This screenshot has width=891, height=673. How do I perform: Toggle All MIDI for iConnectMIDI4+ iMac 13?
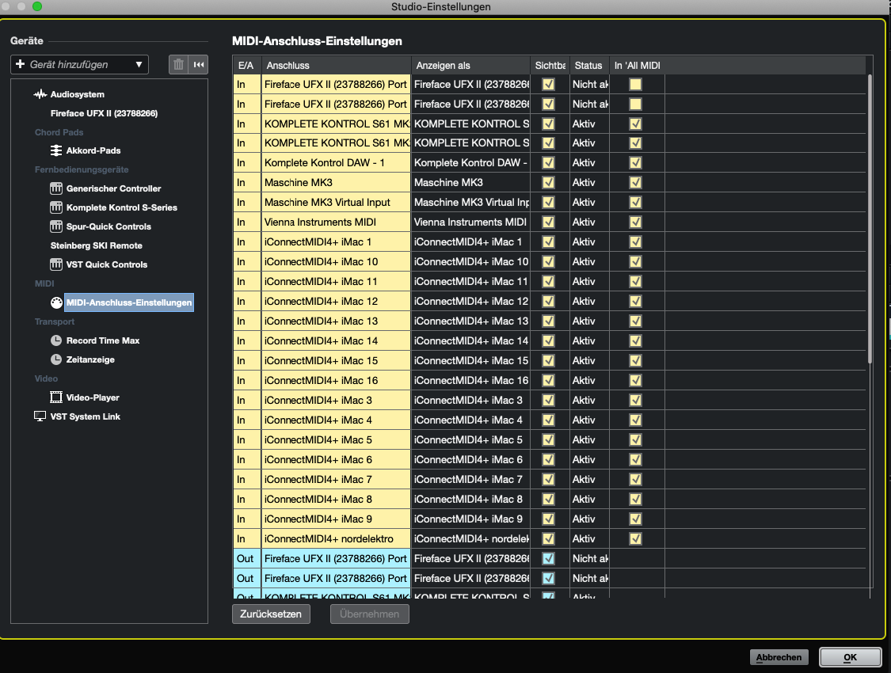635,321
